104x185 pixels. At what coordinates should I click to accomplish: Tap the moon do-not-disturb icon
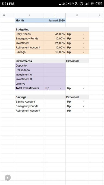point(77,4)
